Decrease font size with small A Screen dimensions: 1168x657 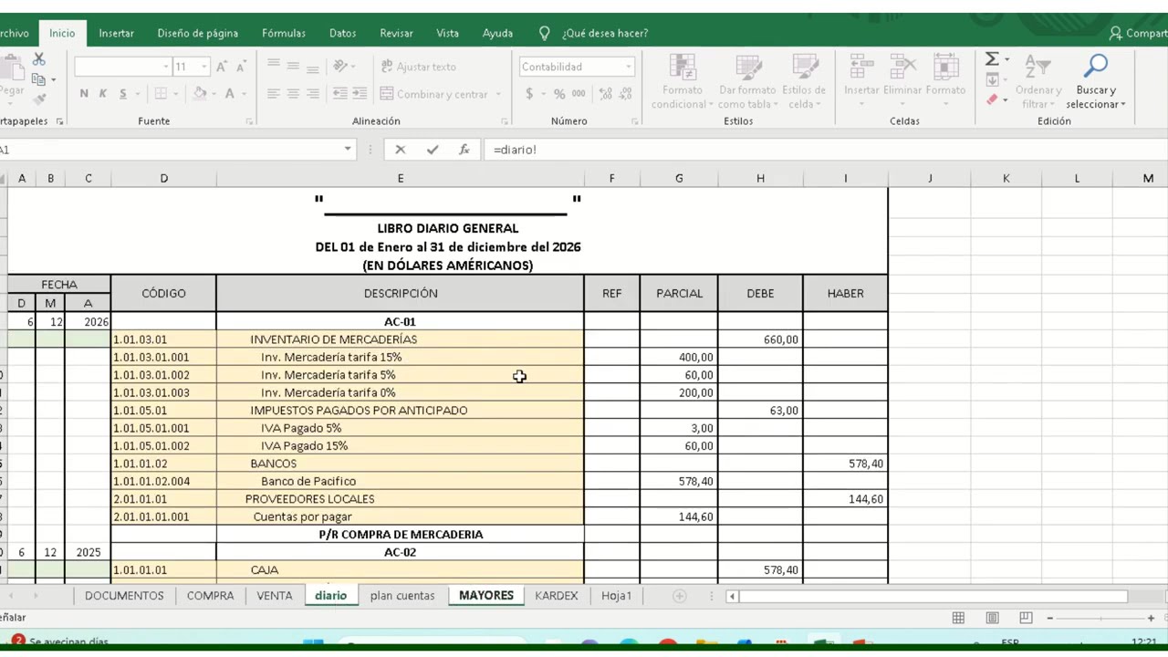click(241, 67)
